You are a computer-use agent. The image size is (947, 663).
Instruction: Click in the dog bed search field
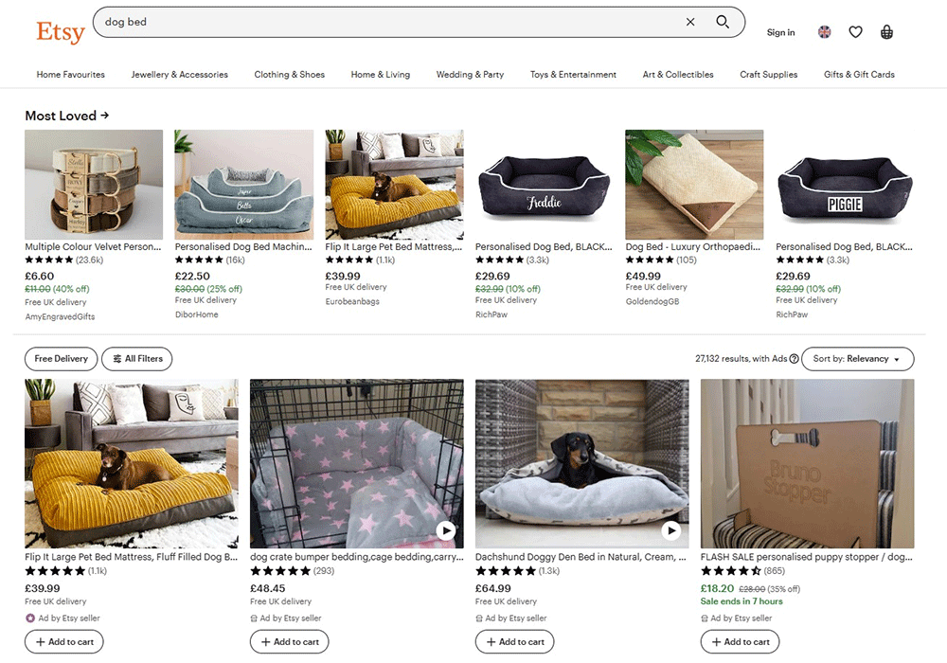(379, 22)
